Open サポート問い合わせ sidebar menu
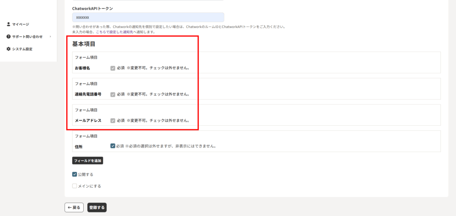The width and height of the screenshot is (456, 216). click(x=27, y=36)
